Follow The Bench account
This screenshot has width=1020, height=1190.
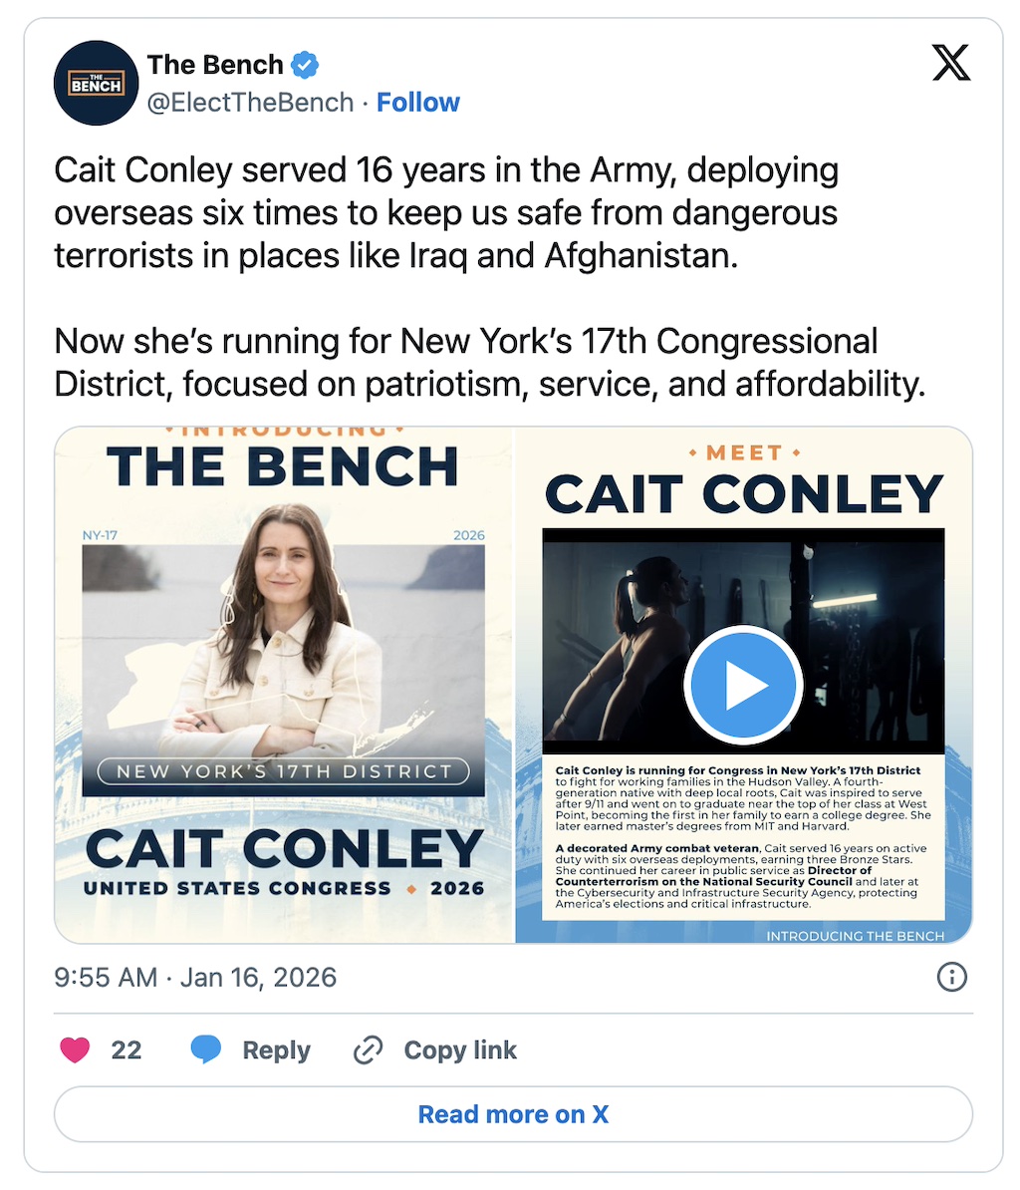pos(418,103)
